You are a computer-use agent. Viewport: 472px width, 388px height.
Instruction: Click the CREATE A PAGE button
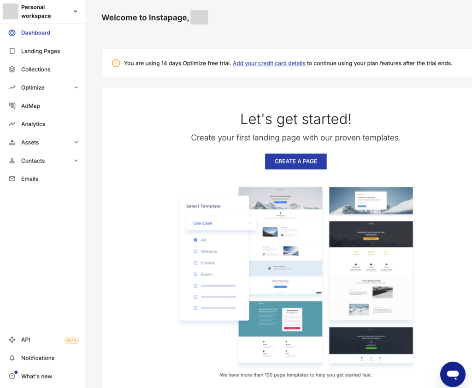click(295, 162)
